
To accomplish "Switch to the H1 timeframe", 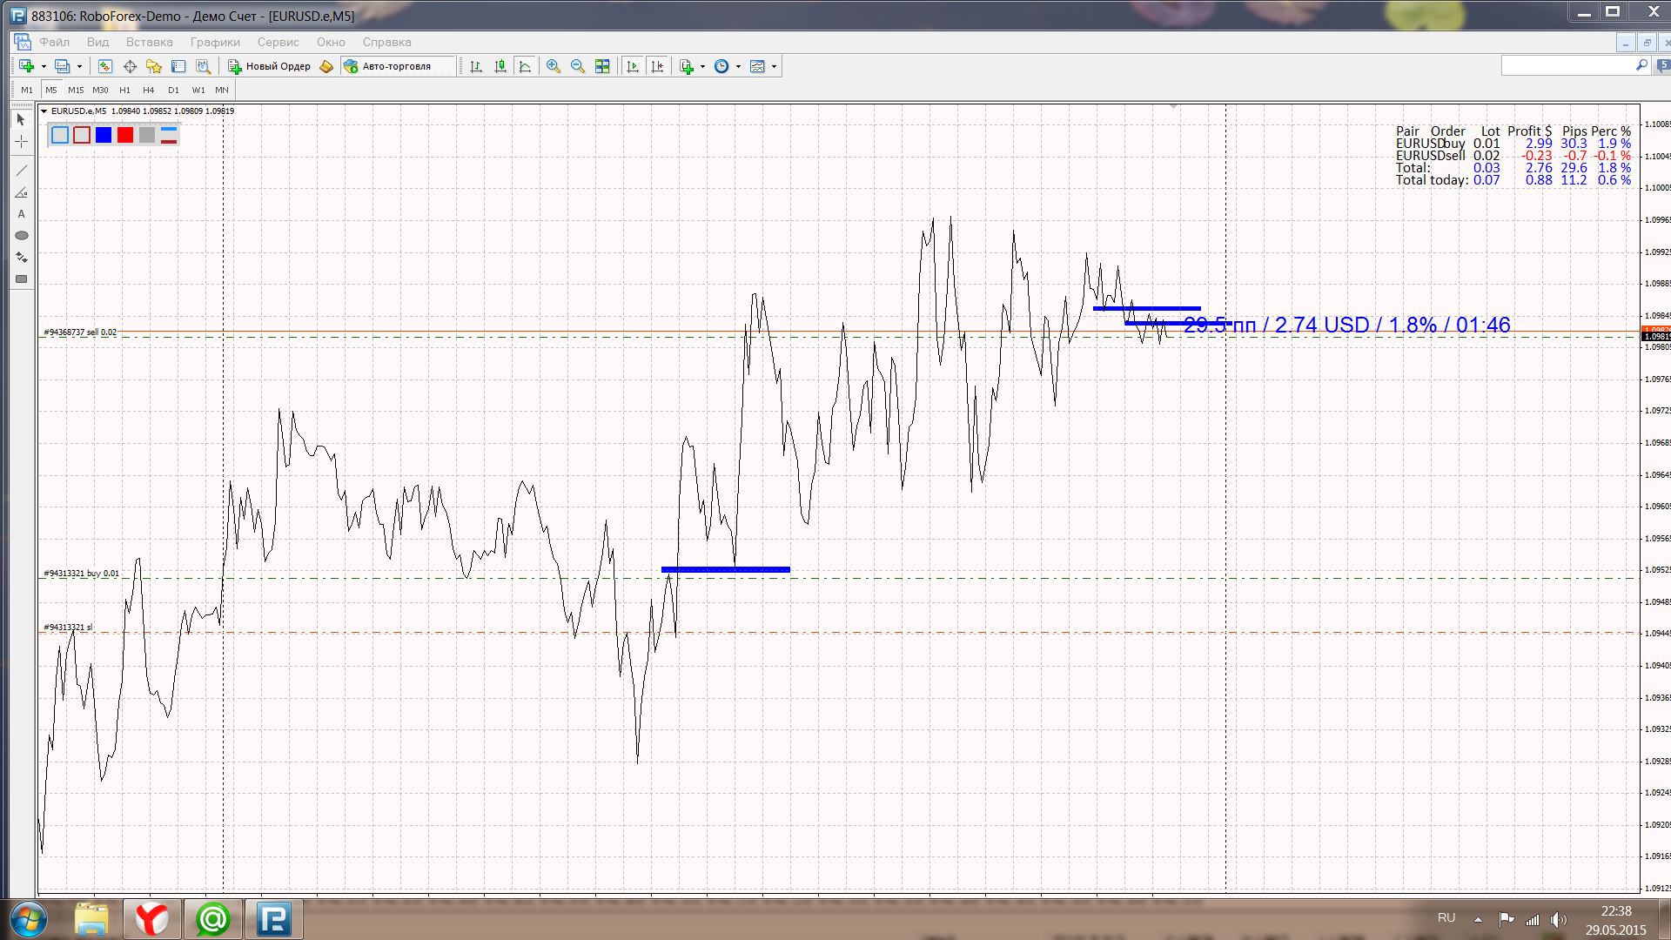I will [124, 90].
